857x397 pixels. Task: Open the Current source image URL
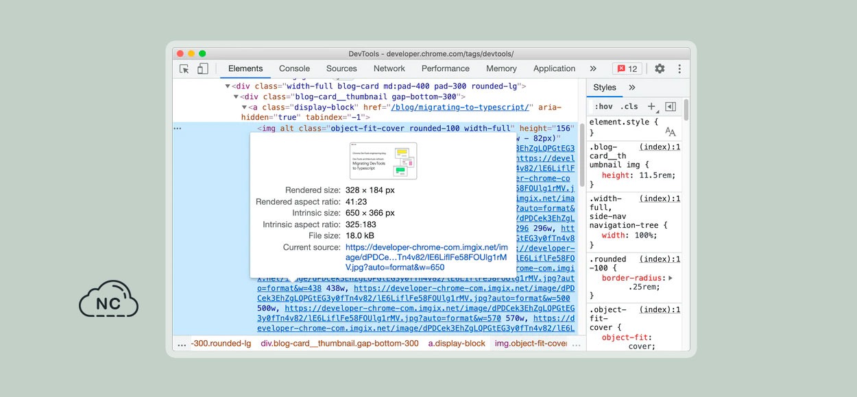426,257
